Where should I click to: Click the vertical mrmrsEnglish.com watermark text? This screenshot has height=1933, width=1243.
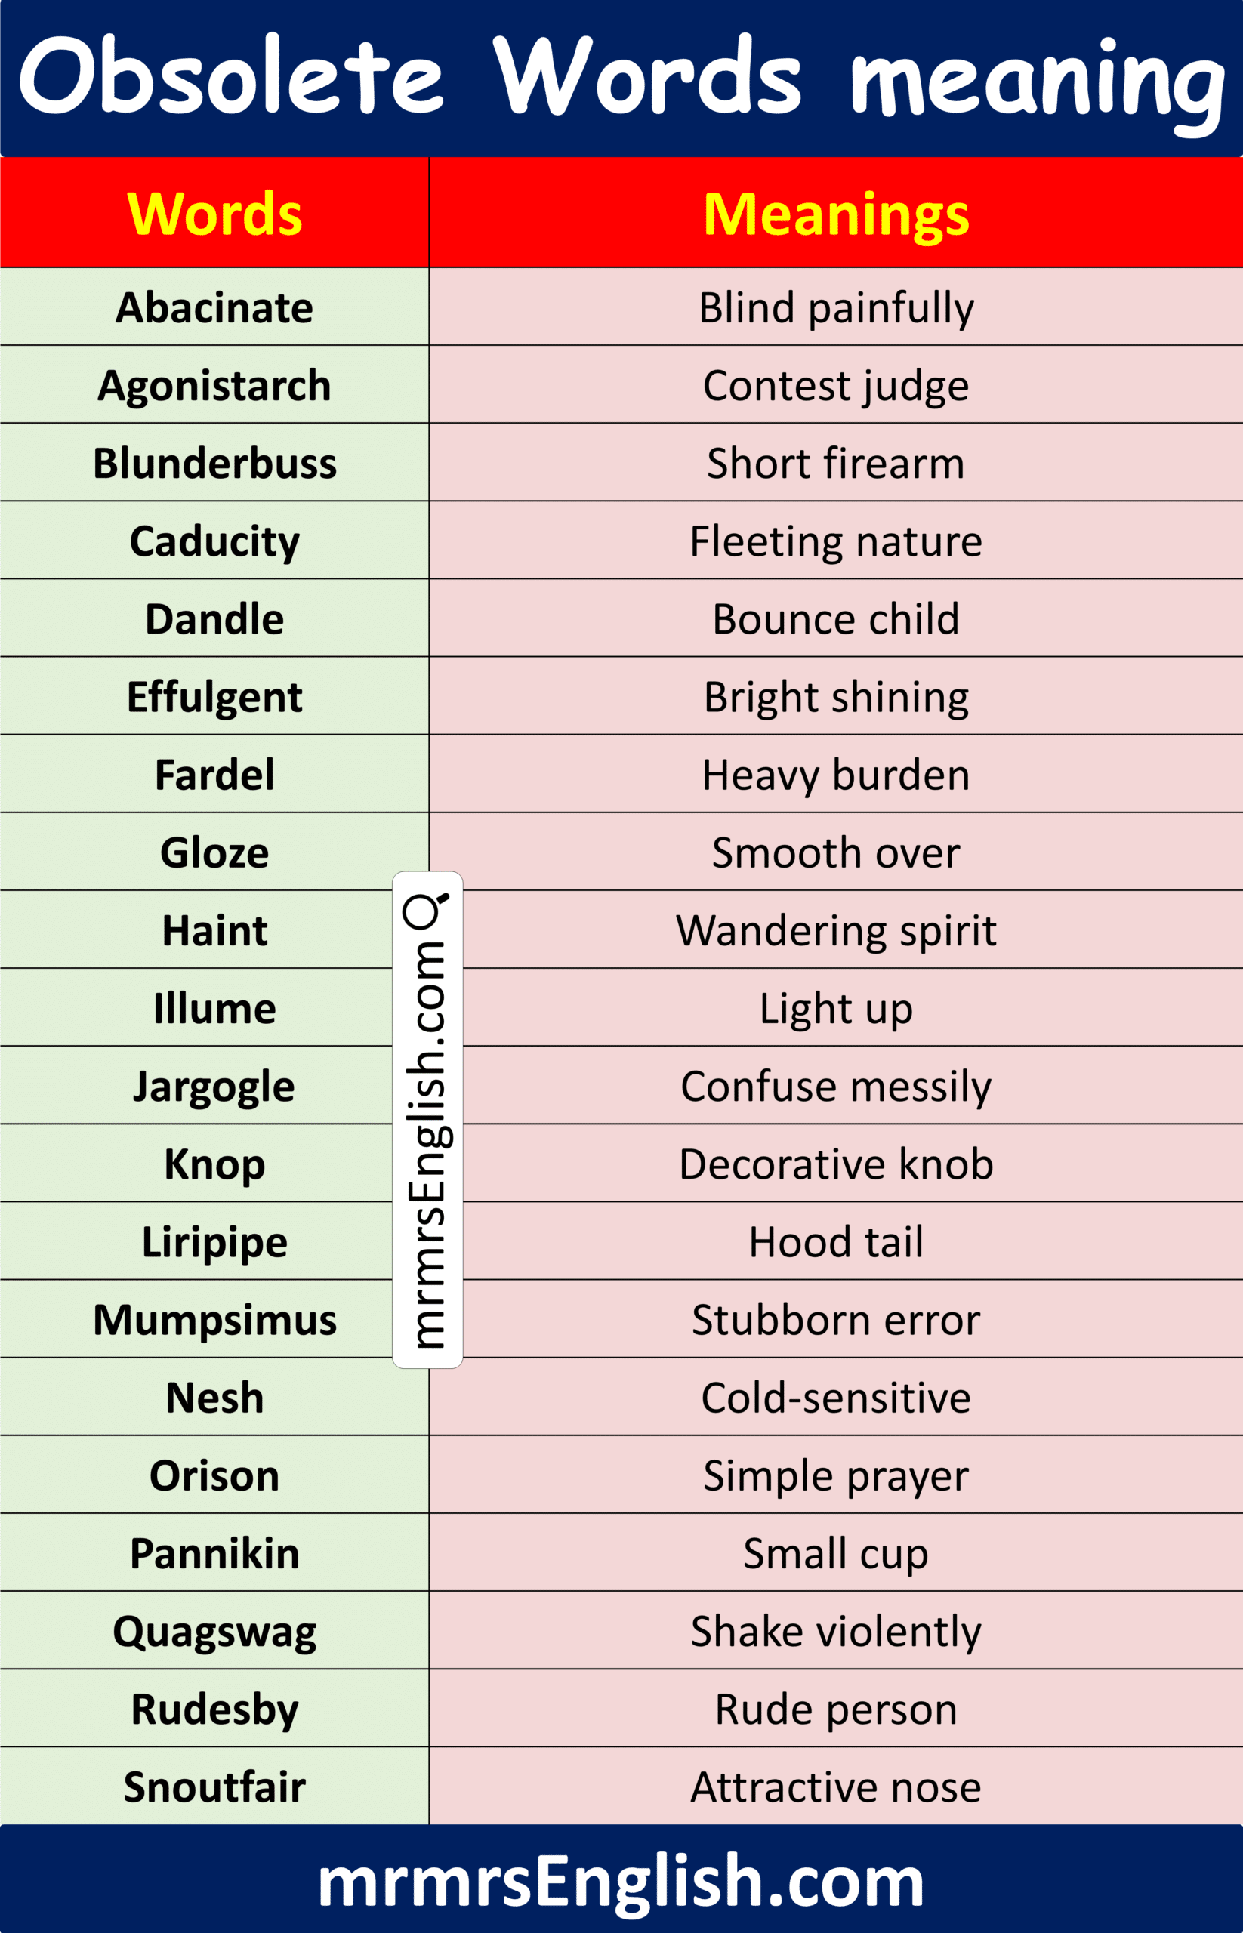pyautogui.click(x=427, y=1145)
